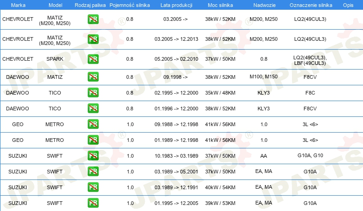The image size is (363, 211).
Task: Select the Pojemność silnika column header
Action: point(130,5)
